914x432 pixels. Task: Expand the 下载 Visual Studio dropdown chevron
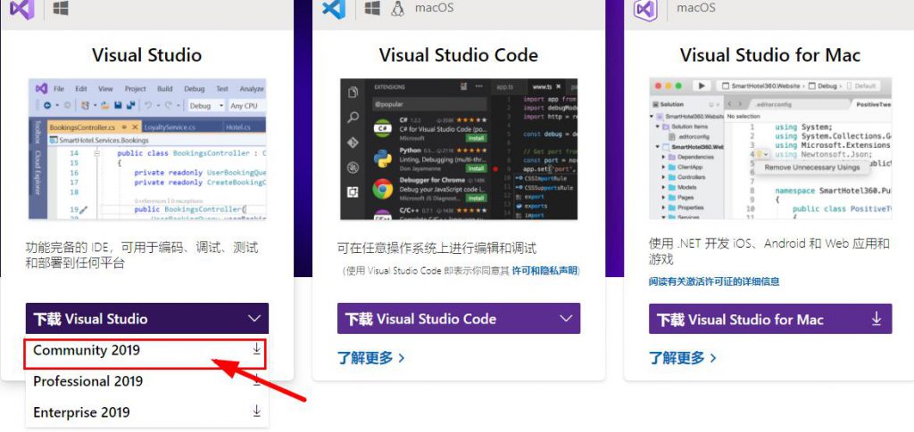254,319
